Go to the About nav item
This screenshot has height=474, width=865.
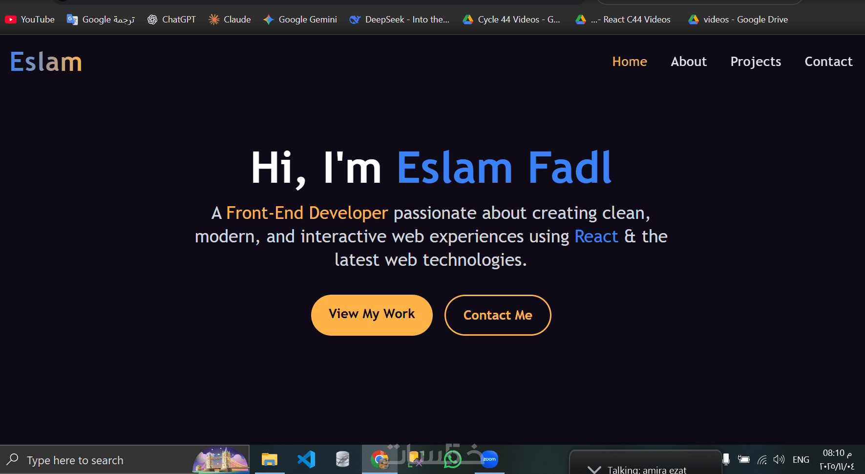point(689,62)
